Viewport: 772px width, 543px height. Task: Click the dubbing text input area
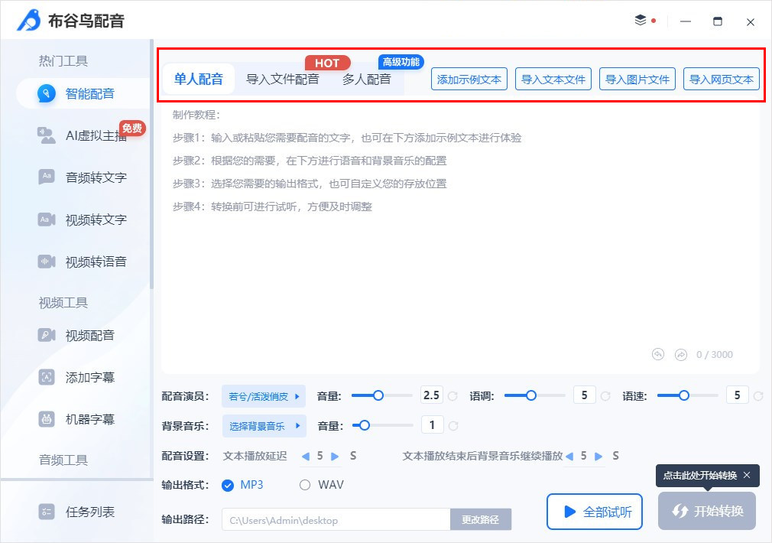(x=460, y=238)
